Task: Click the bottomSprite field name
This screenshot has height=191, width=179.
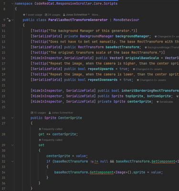Action: [x=159, y=96]
